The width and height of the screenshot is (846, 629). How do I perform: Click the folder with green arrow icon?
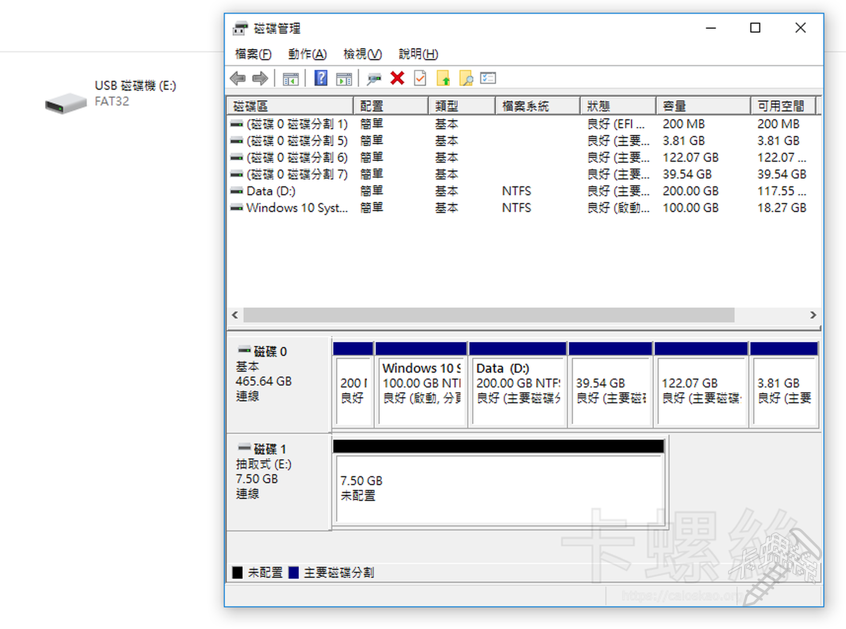click(443, 79)
